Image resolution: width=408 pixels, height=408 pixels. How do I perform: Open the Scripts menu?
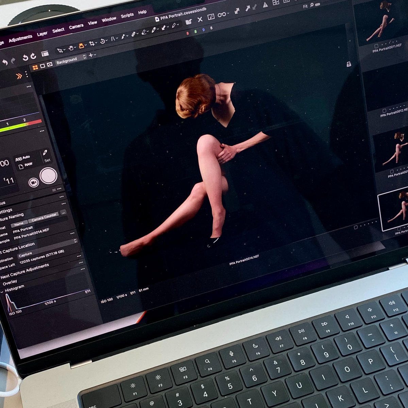coord(127,15)
